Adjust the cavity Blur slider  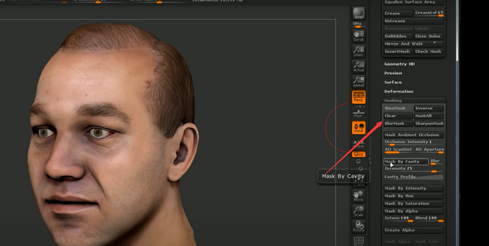tap(437, 161)
